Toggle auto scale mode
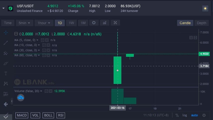Screen dimensions: 213x120 (x=194, y=115)
